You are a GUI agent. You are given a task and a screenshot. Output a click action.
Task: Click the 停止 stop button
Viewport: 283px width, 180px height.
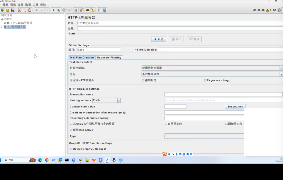coord(176,39)
